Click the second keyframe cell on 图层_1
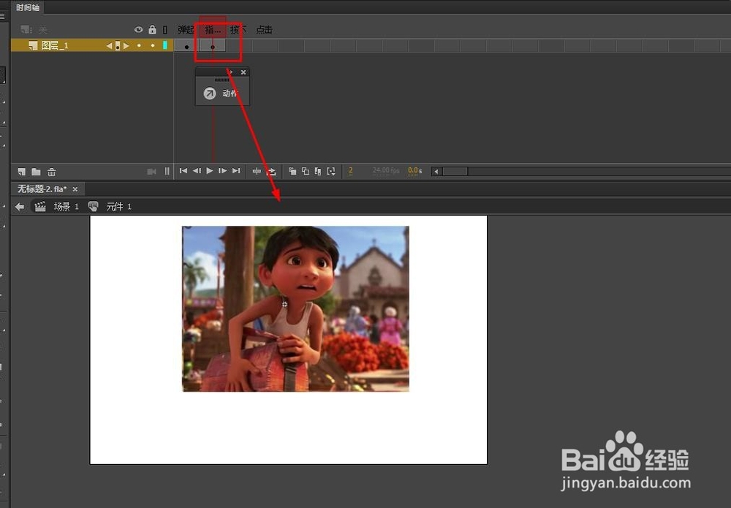Viewport: 731px width, 508px height. tap(213, 45)
